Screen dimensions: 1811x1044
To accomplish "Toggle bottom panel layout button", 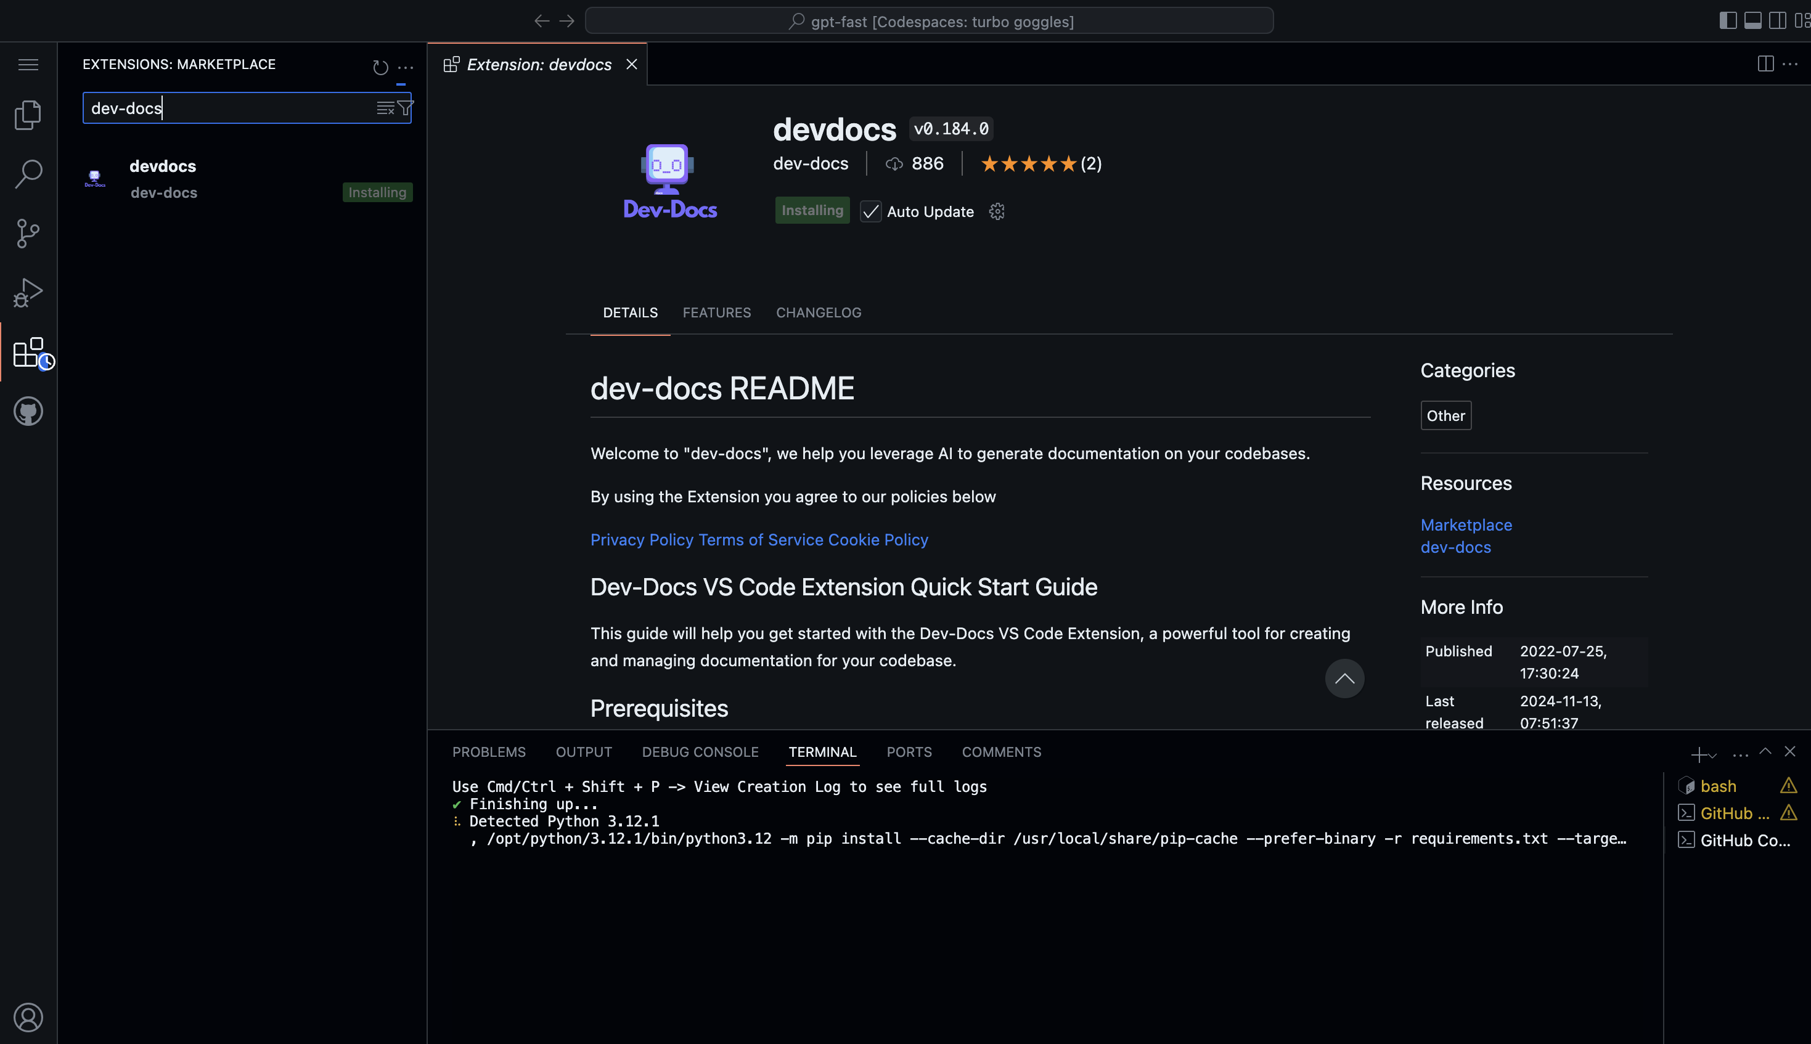I will click(x=1752, y=21).
